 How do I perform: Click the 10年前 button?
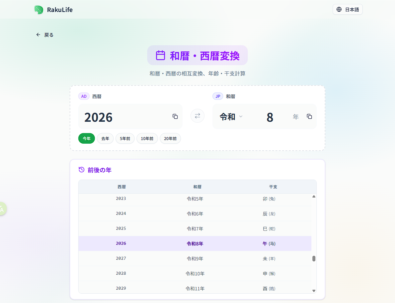tap(147, 138)
